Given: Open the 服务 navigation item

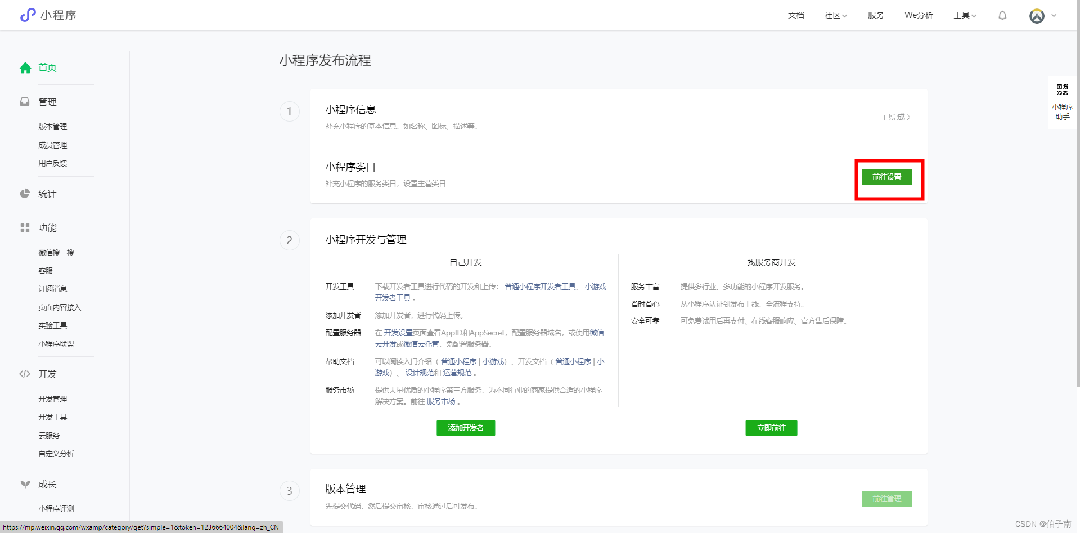Looking at the screenshot, I should tap(875, 15).
